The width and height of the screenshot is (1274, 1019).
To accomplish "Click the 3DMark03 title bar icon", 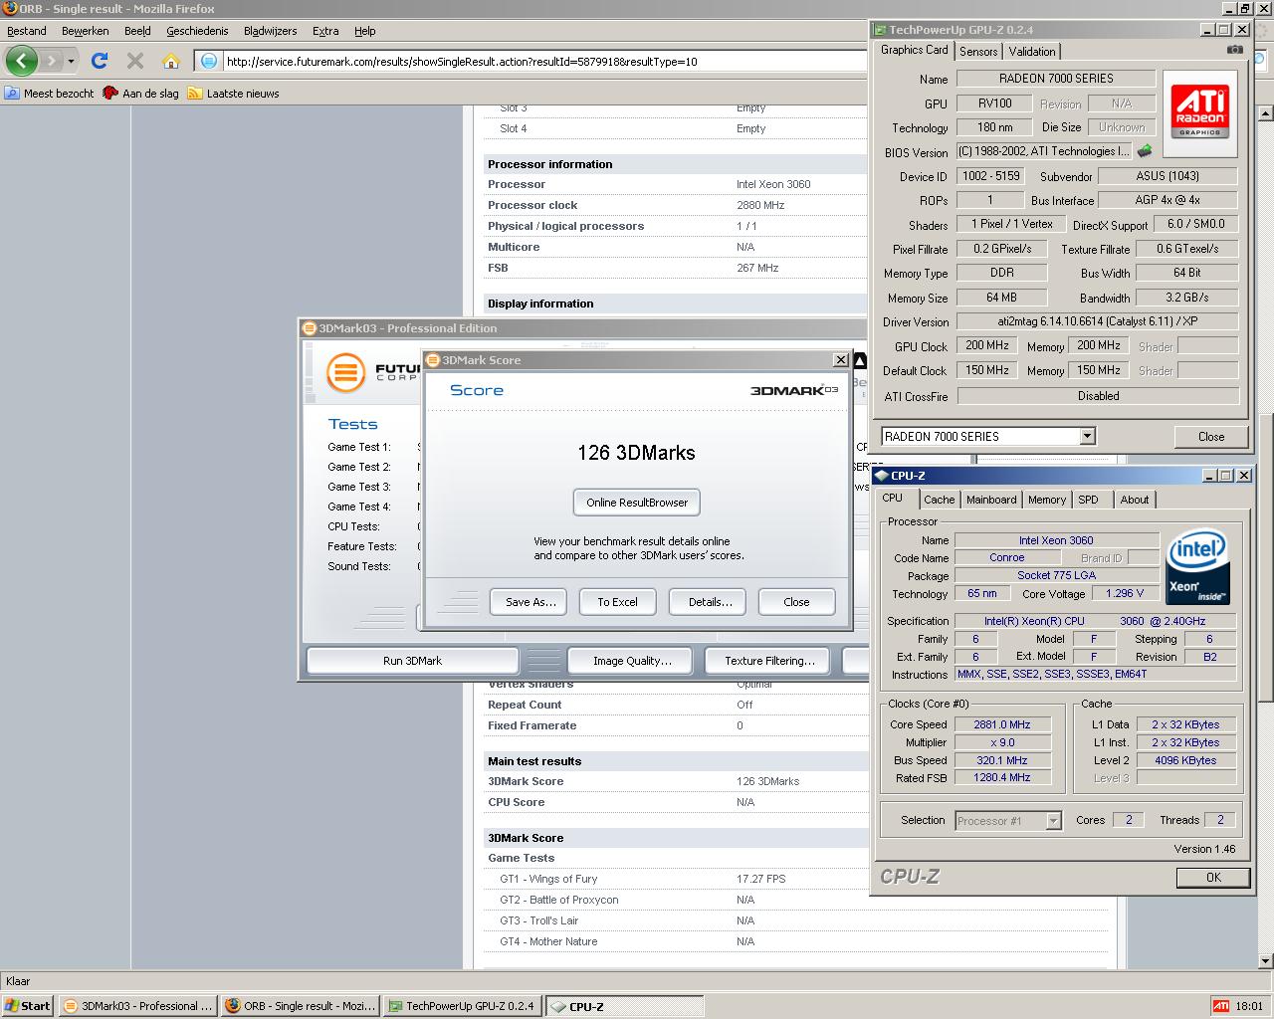I will [310, 328].
